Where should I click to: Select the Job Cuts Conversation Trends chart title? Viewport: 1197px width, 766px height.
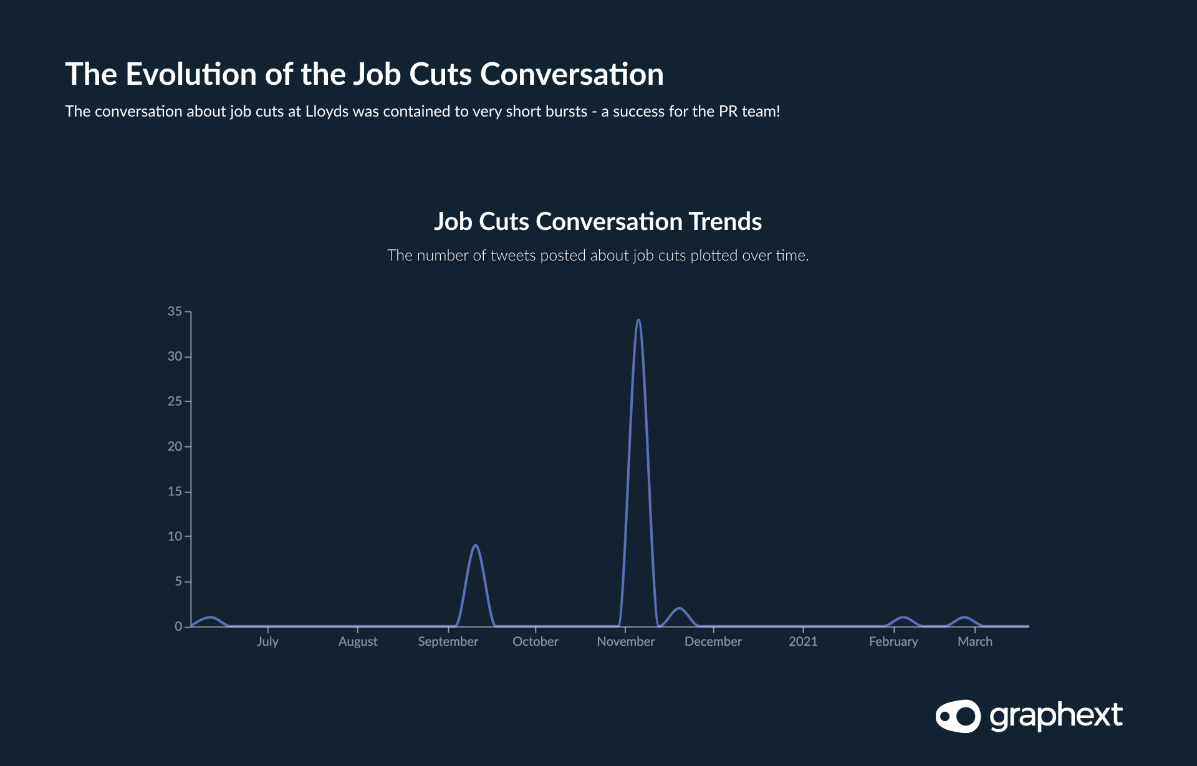598,221
